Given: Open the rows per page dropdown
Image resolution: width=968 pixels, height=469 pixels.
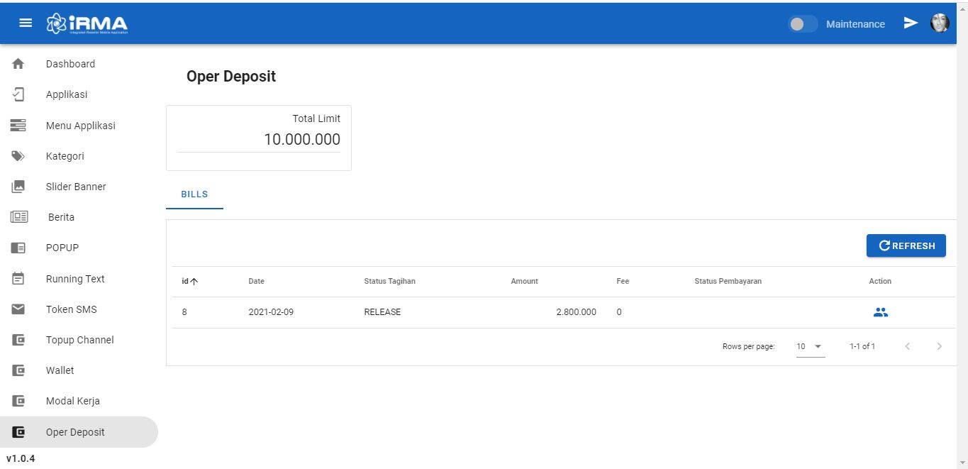Looking at the screenshot, I should click(810, 346).
